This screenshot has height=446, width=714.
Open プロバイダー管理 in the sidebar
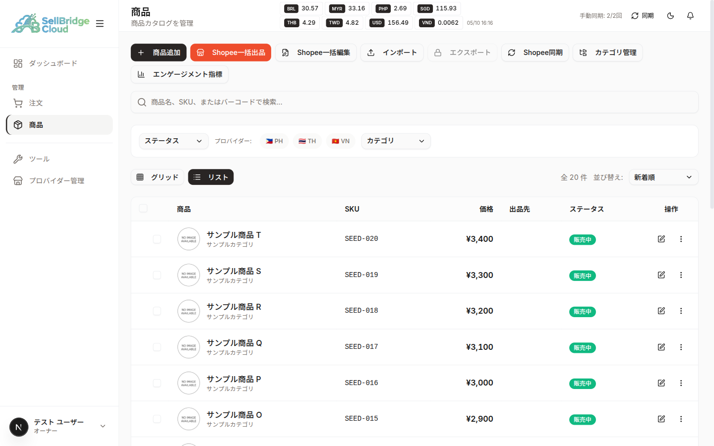[59, 181]
